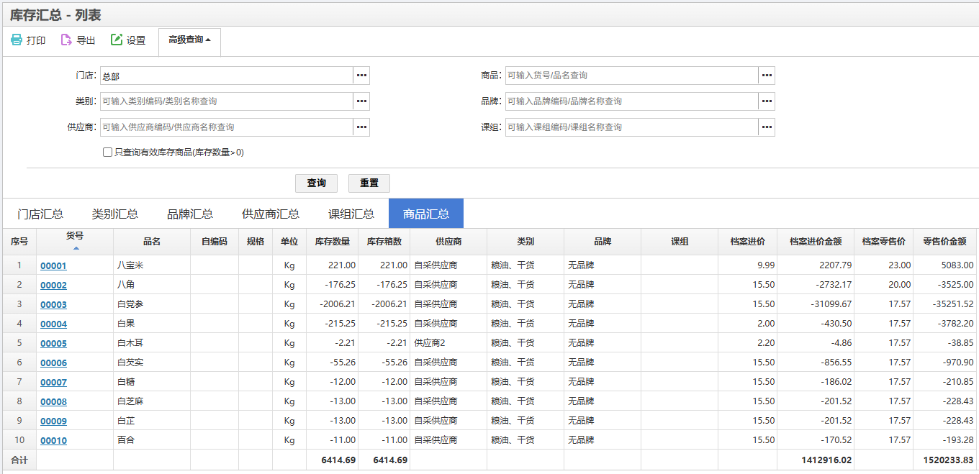979x474 pixels.
Task: Open the 品牌 lookup ellipsis button
Action: coord(767,101)
